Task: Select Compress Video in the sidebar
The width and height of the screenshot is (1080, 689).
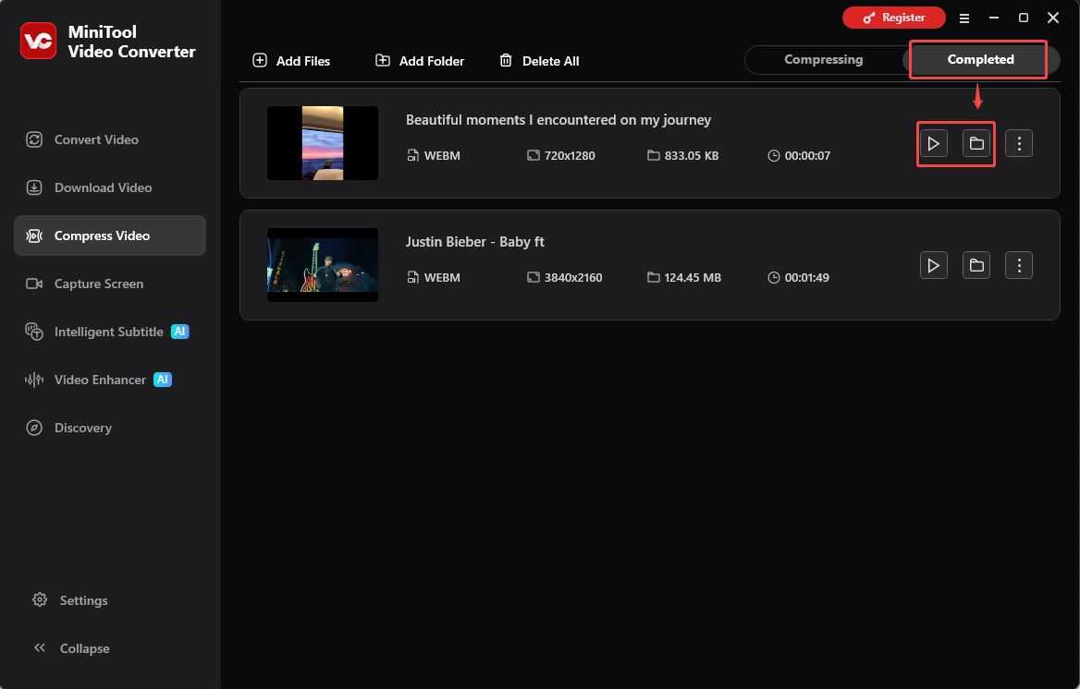Action: pyautogui.click(x=109, y=236)
